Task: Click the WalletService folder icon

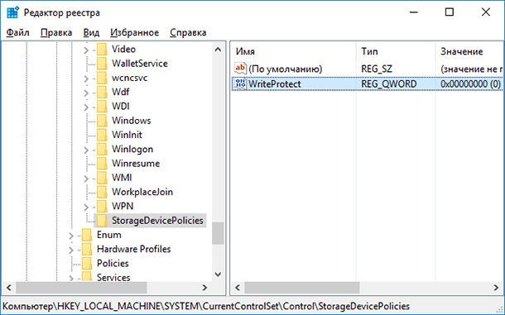Action: (x=102, y=64)
